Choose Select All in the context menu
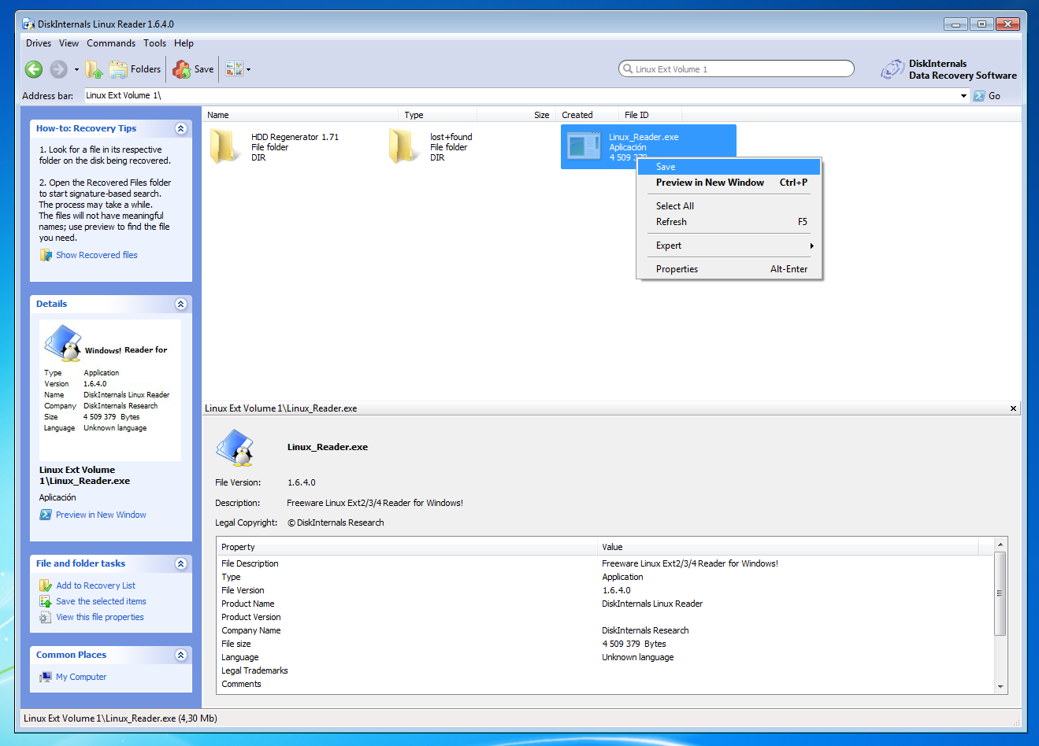 click(729, 206)
